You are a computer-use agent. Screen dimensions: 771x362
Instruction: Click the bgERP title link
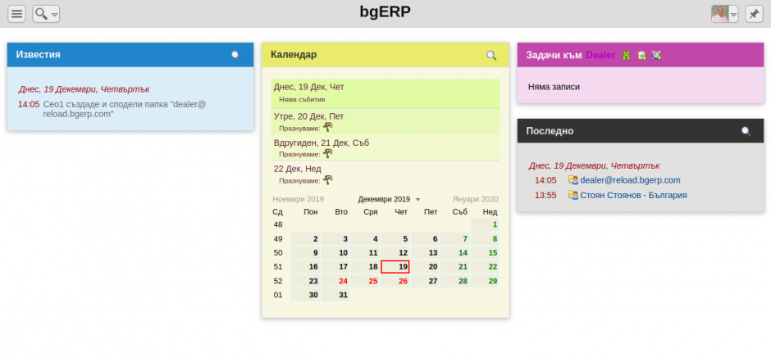pyautogui.click(x=385, y=12)
